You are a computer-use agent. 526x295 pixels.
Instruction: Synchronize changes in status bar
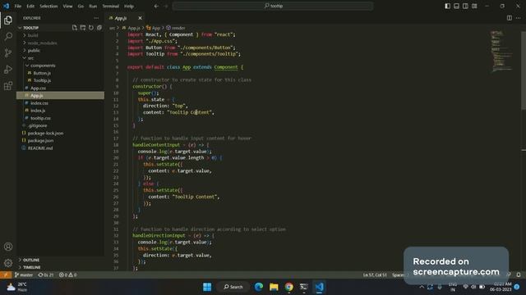[x=46, y=275]
